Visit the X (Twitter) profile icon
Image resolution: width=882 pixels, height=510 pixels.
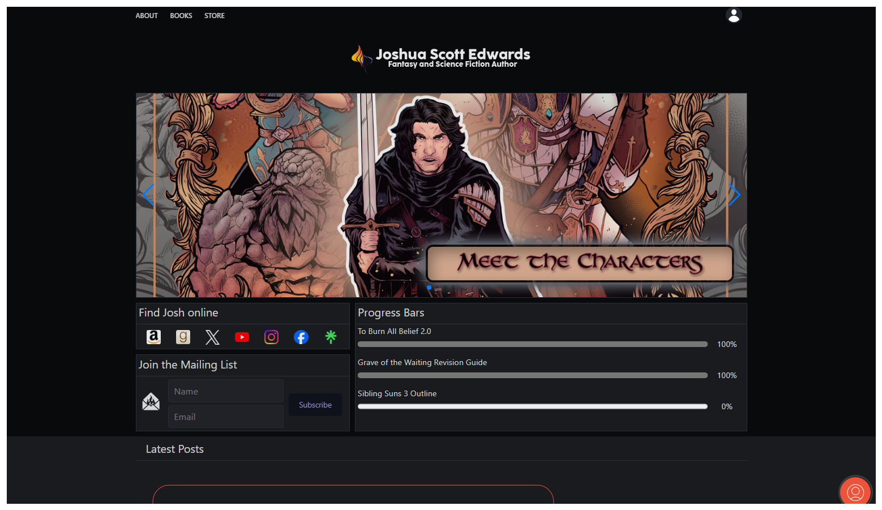[x=212, y=337]
